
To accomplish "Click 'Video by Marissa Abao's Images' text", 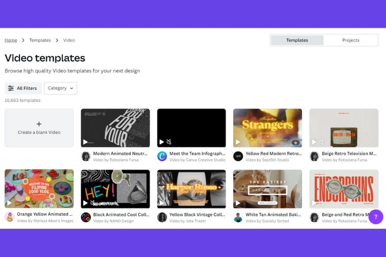I will coord(45,221).
